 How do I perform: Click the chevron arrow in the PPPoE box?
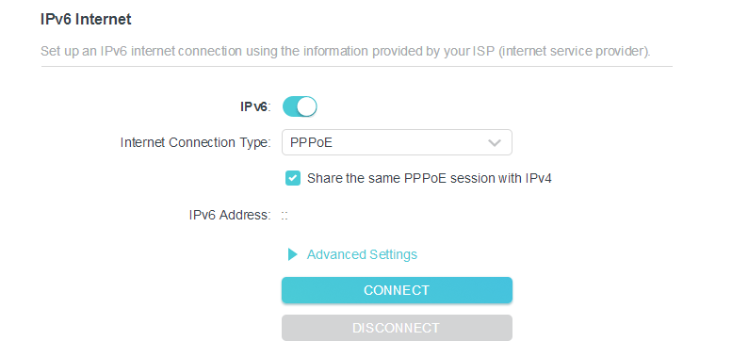pyautogui.click(x=495, y=143)
